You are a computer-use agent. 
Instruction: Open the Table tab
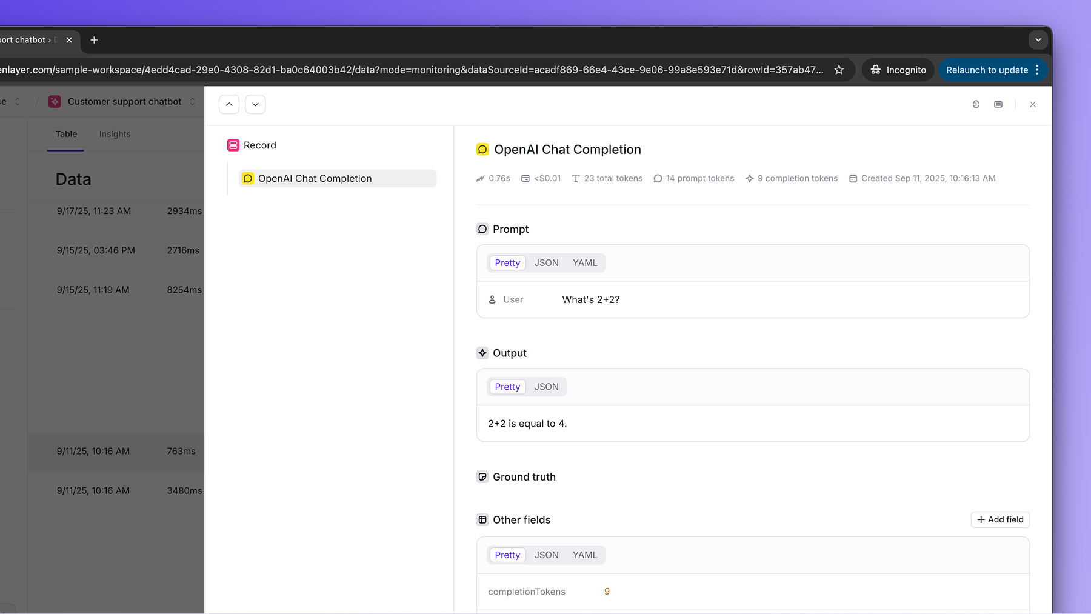click(x=66, y=134)
